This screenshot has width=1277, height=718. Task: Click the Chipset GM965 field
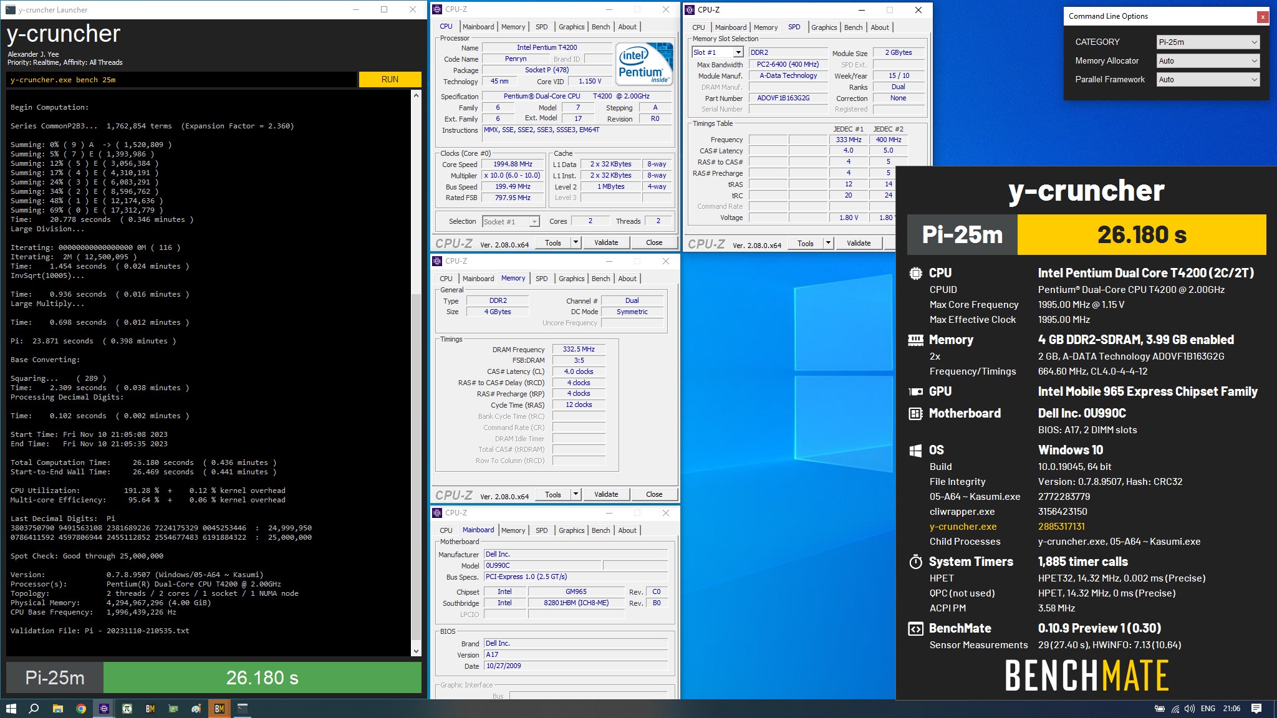click(576, 591)
